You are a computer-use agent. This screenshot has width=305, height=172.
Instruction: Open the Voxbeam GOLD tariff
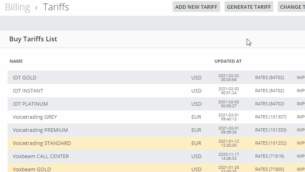pyautogui.click(x=32, y=169)
